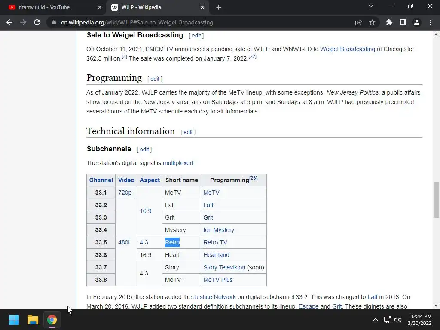Viewport: 440px width, 330px height.
Task: Click the page vertical scrollbar thumb
Action: [436, 200]
